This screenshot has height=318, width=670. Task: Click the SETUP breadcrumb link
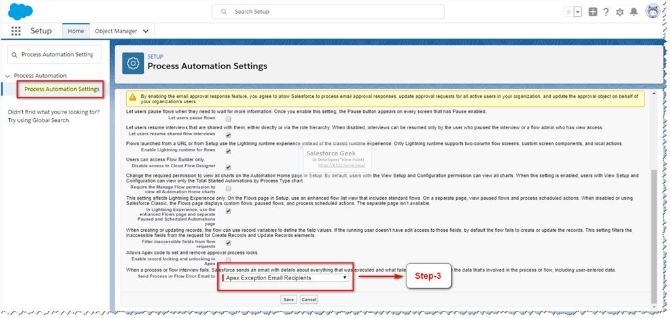(x=156, y=57)
